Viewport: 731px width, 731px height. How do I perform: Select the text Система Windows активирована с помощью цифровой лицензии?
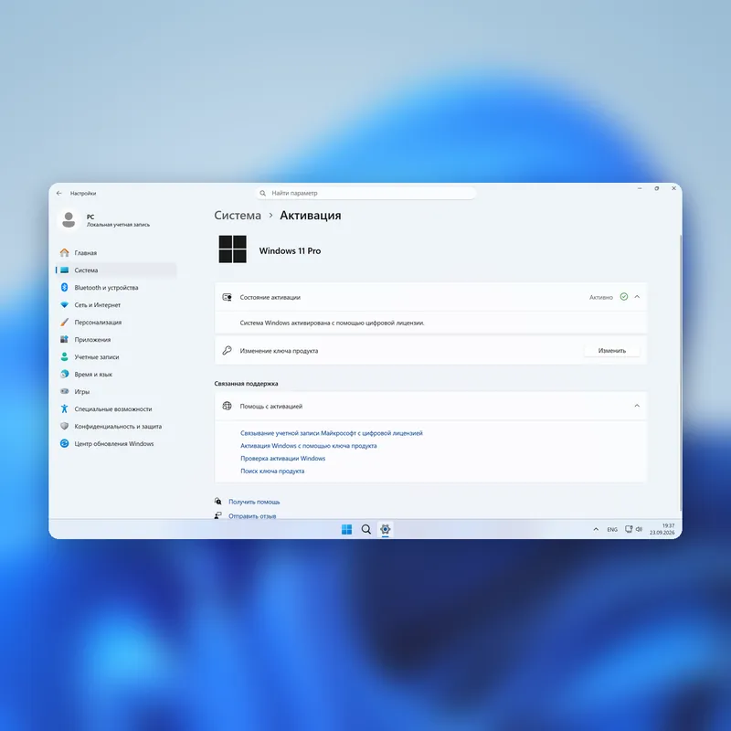click(332, 323)
